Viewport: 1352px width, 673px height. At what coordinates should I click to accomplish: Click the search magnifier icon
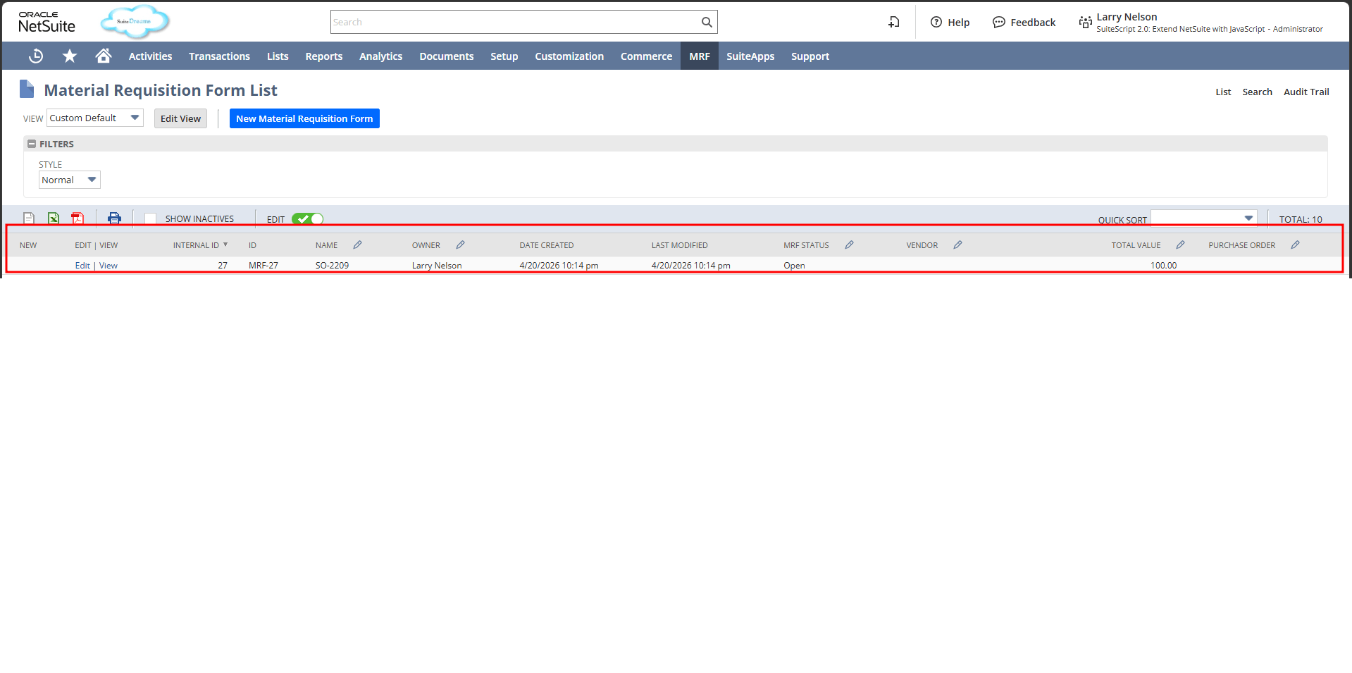click(x=707, y=22)
